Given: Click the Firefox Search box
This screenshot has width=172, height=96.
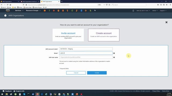Looking at the screenshot, I should coord(129,5).
